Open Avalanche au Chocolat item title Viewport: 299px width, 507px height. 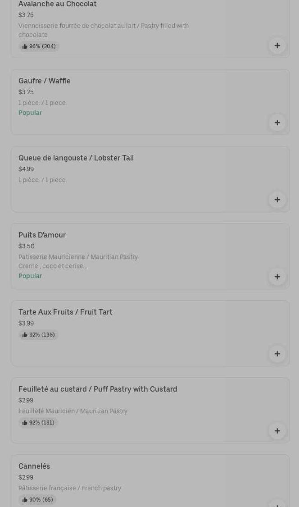click(58, 4)
